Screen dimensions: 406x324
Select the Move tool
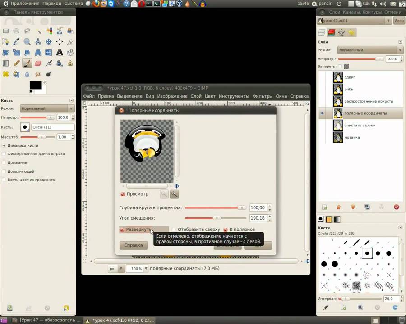[49, 42]
